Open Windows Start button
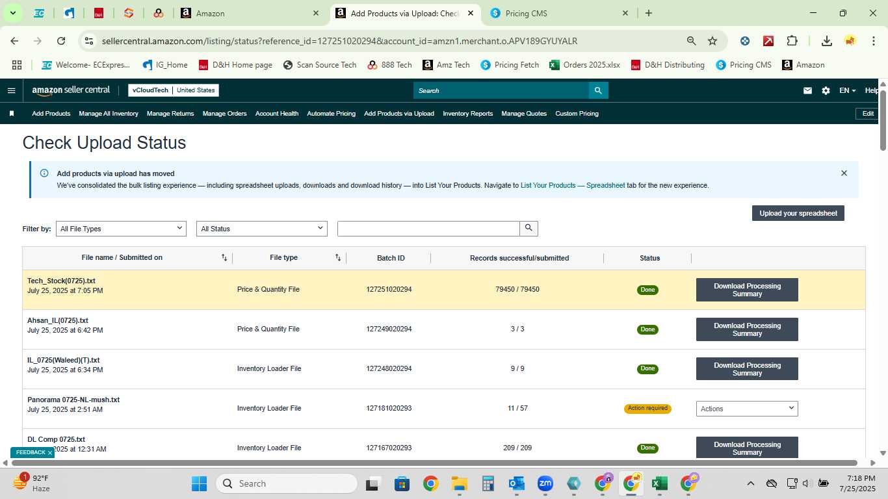The height and width of the screenshot is (499, 888). point(199,483)
